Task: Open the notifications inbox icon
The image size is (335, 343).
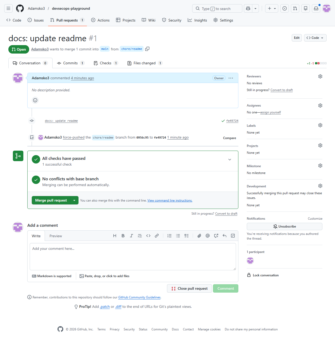Action: (x=316, y=8)
